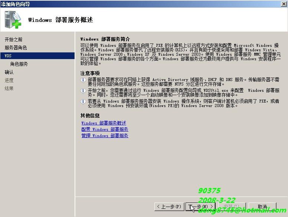Open the 角色服务 step
The height and width of the screenshot is (217, 288).
[x=19, y=64]
